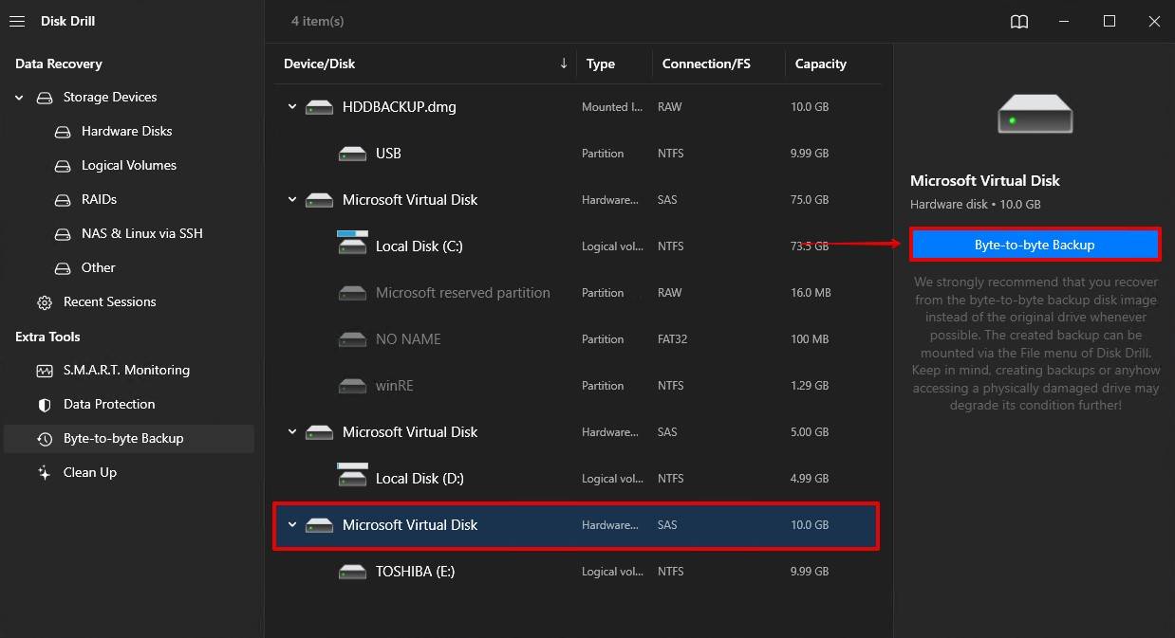The height and width of the screenshot is (638, 1175).
Task: Click the Recent Sessions gear icon
Action: (45, 302)
